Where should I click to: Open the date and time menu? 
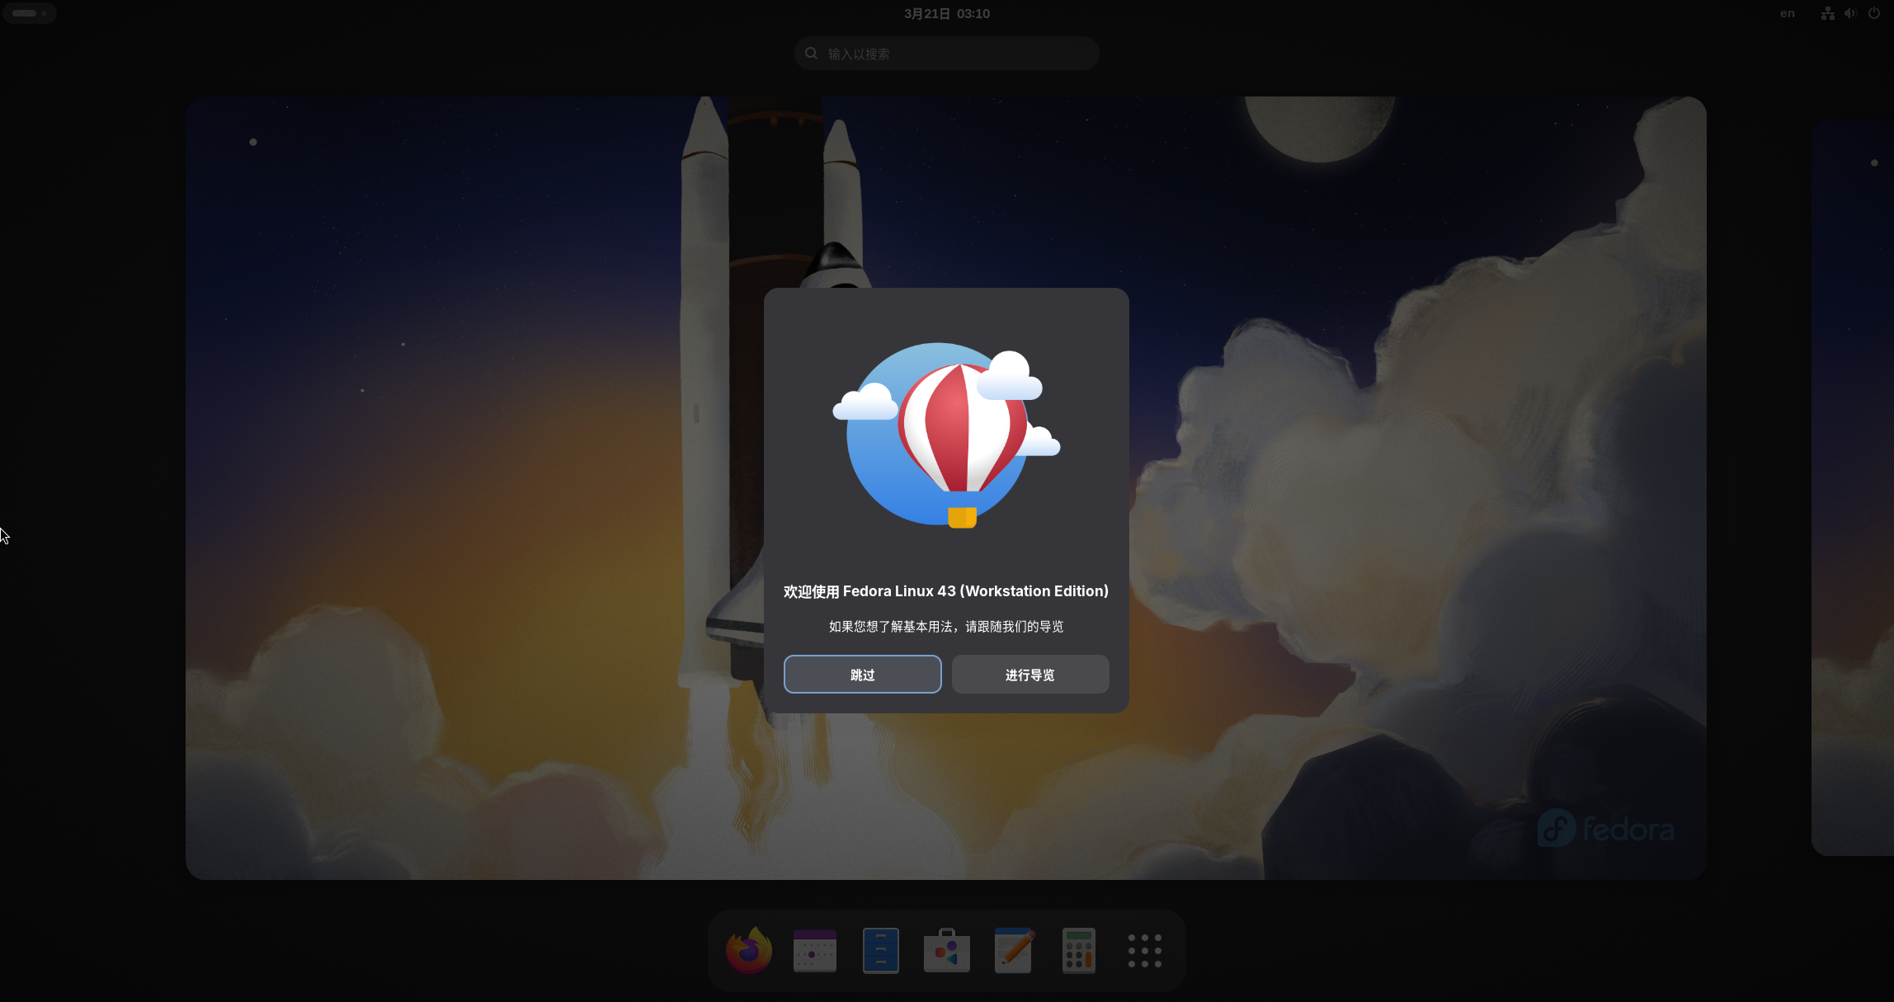pyautogui.click(x=946, y=13)
